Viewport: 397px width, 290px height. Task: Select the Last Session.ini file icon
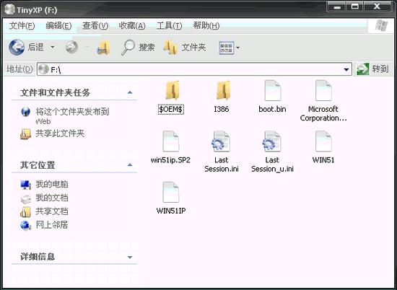[221, 141]
